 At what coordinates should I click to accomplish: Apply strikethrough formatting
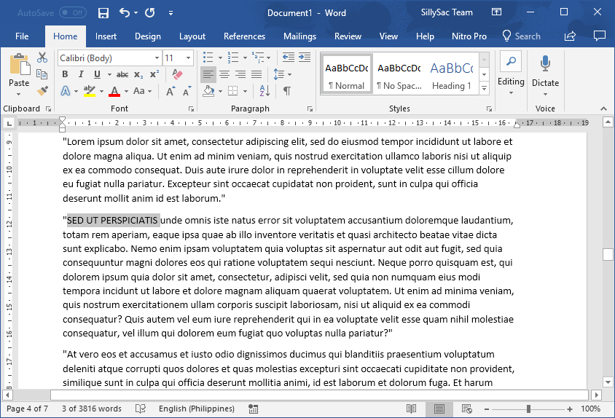click(x=122, y=74)
